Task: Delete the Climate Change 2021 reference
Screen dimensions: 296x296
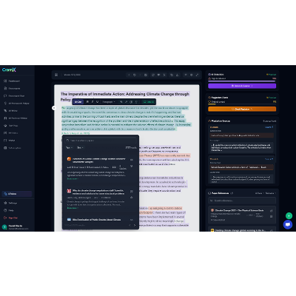Action: (271, 217)
